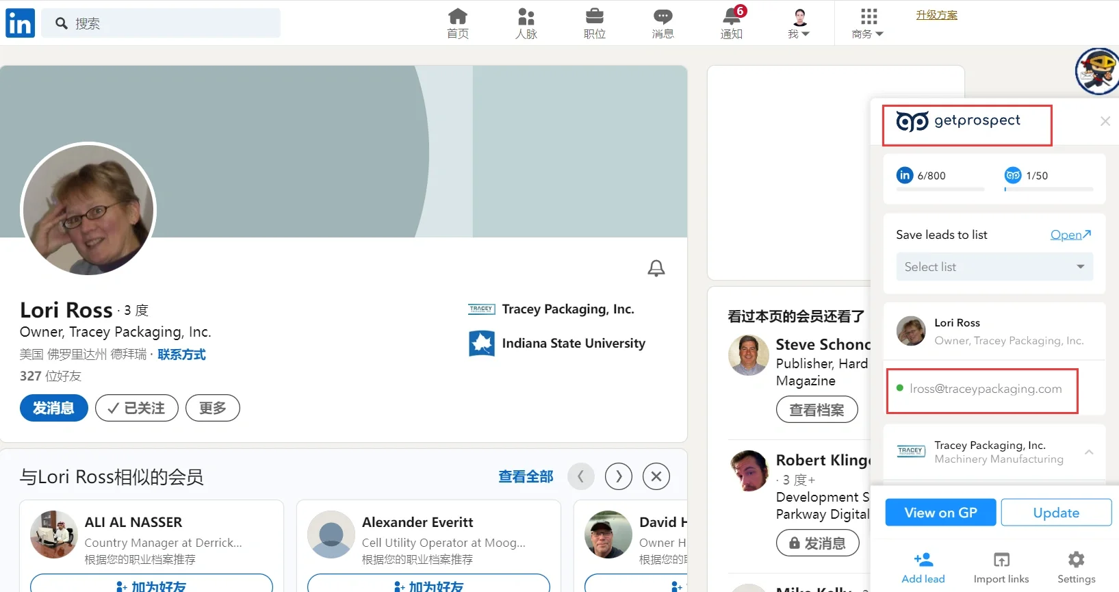Expand the Me (我) dropdown

tap(799, 23)
